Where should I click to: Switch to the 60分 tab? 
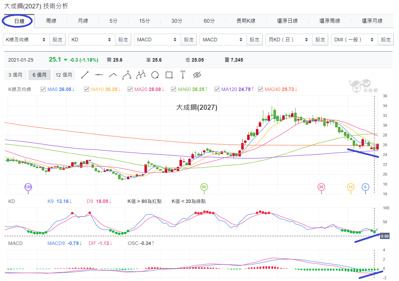pyautogui.click(x=209, y=21)
